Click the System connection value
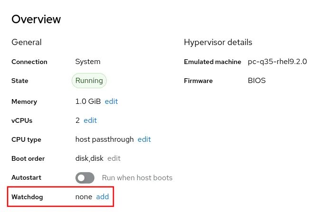The width and height of the screenshot is (317, 212). (88, 62)
